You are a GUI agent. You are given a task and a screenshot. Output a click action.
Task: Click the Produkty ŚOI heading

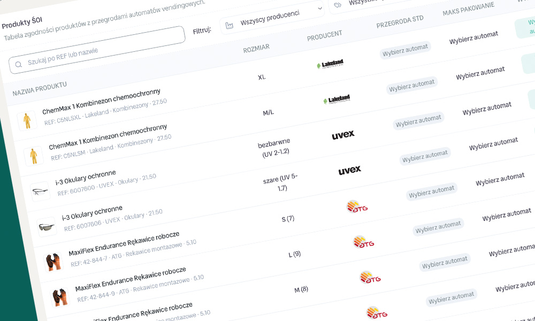point(22,23)
